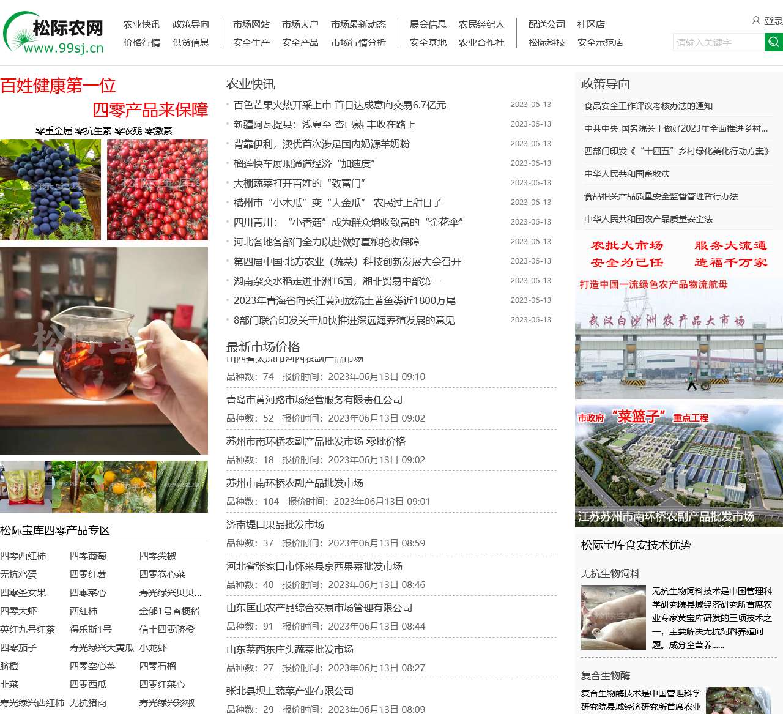The image size is (783, 714).
Task: Go to 政策导向 in the top menu
Action: (x=191, y=24)
